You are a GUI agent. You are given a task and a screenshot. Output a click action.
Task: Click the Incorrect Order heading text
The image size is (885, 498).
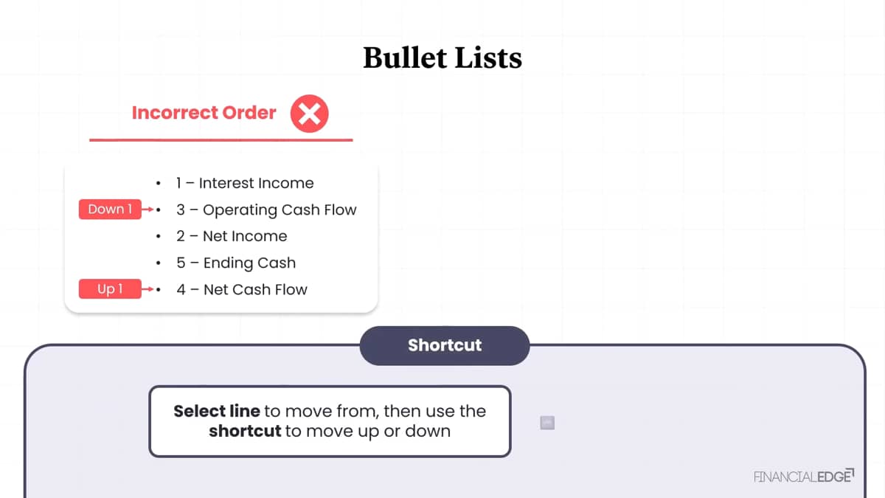click(204, 113)
